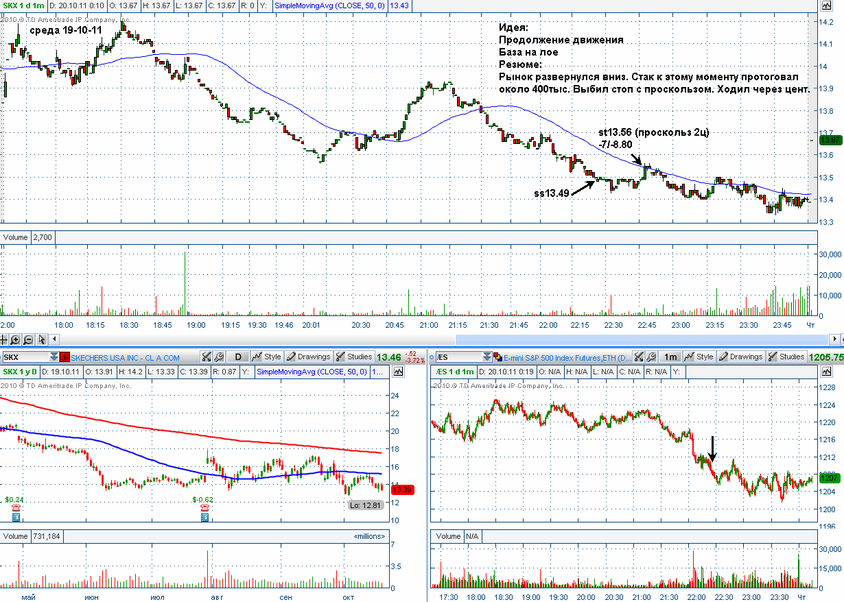Select the pointer cursor tool
844x602 pixels.
[x=42, y=339]
